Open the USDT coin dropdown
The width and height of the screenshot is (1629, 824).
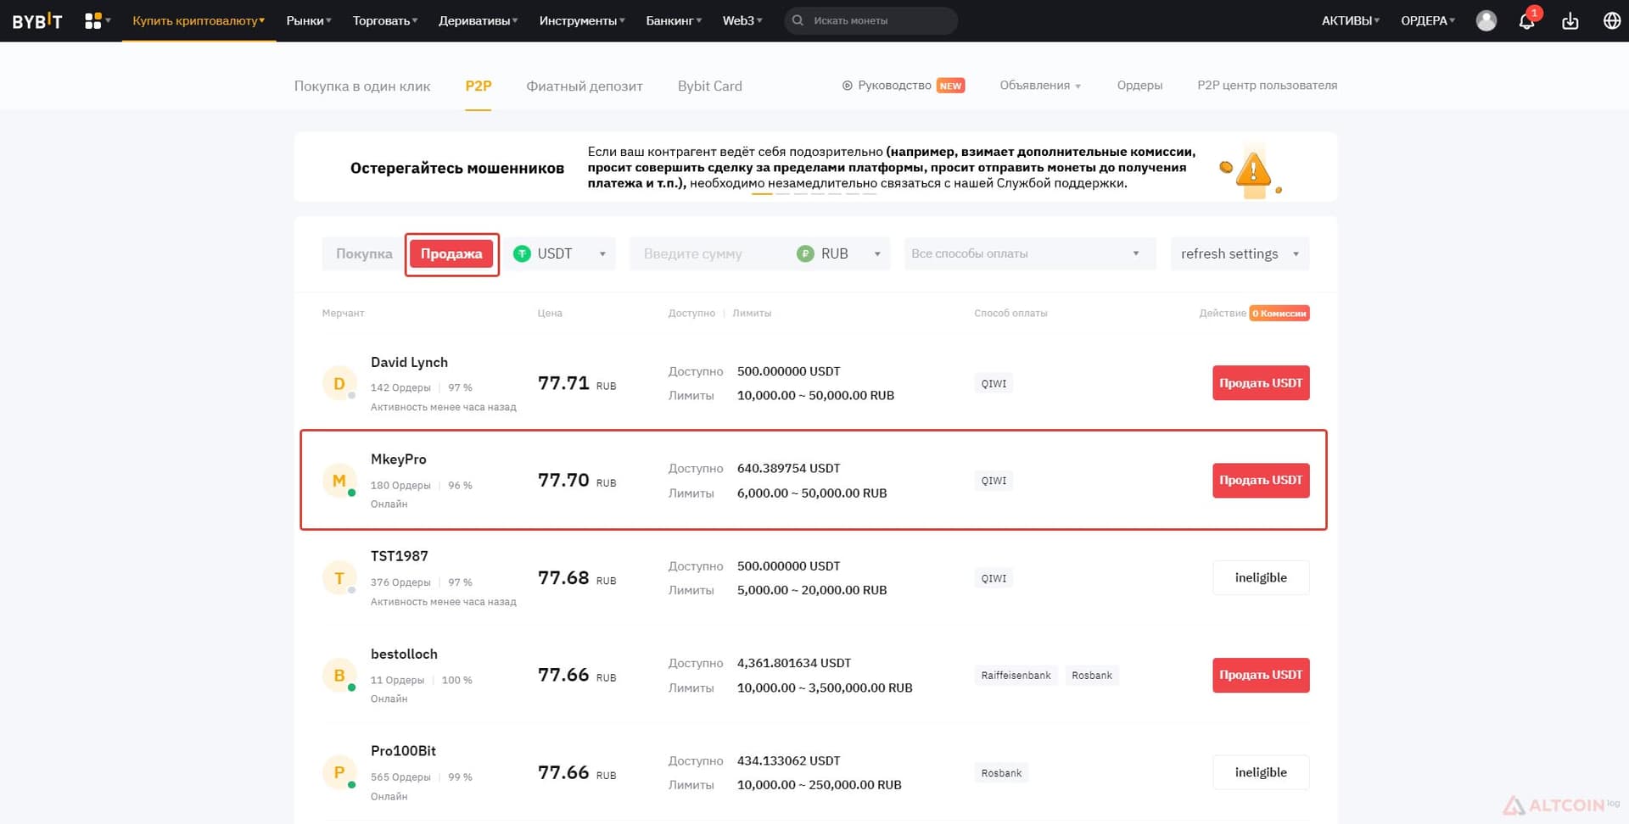[x=563, y=253]
